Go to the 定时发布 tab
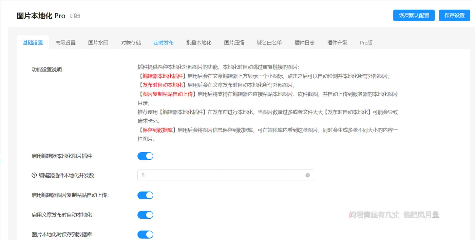The image size is (475, 240). pyautogui.click(x=164, y=43)
